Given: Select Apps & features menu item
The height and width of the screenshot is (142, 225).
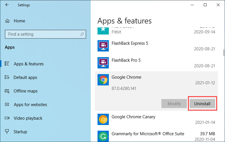Looking at the screenshot, I should [x=29, y=64].
